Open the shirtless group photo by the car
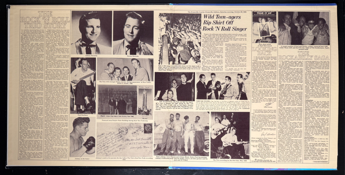Image resolution: width=345 pixels, height=175 pixels. point(181,134)
